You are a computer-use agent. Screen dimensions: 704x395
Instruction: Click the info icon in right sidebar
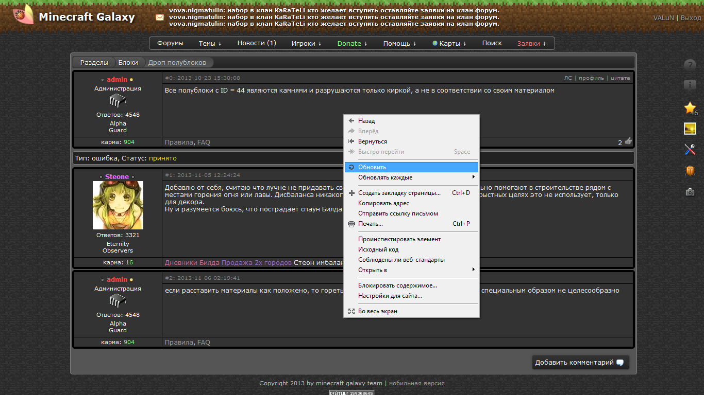tap(690, 85)
